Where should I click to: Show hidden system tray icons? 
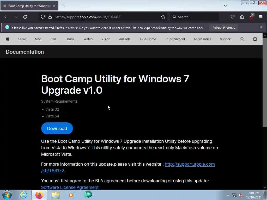pyautogui.click(x=228, y=195)
